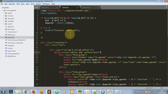This screenshot has width=168, height=94.
Task: Click the conexao folder label
Action: 10,16
